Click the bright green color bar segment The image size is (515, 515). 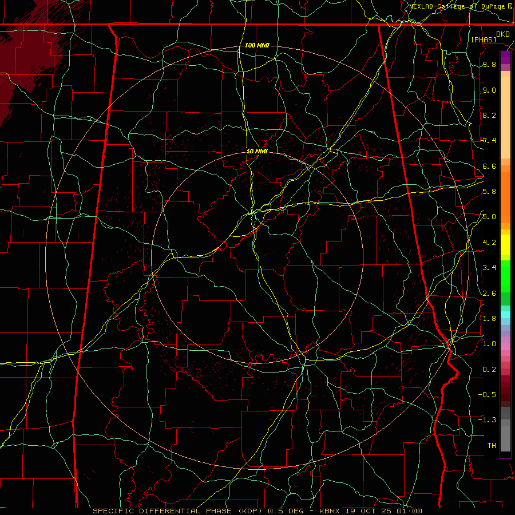pyautogui.click(x=505, y=276)
